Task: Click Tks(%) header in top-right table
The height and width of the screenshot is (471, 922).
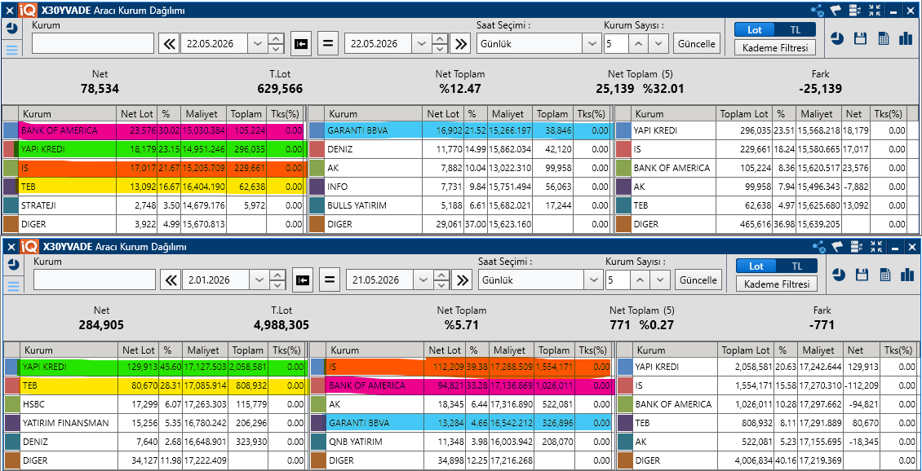Action: (887, 114)
